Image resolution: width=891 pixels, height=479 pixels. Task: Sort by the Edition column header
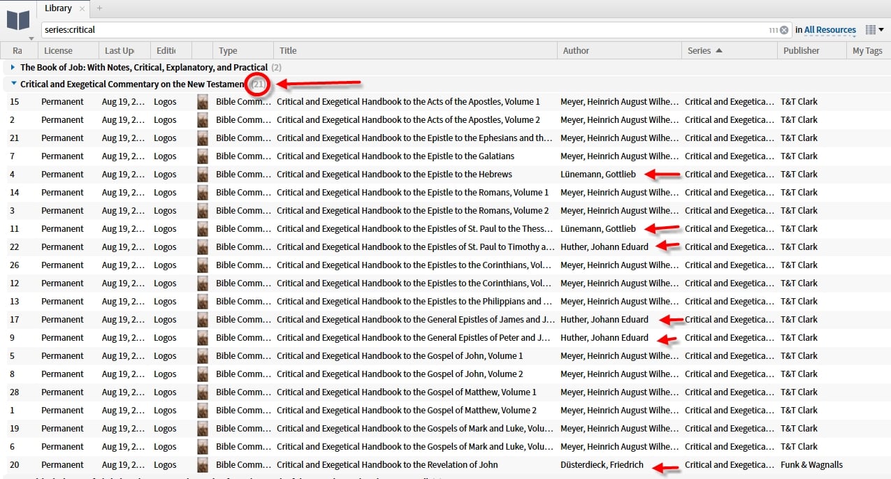point(171,50)
